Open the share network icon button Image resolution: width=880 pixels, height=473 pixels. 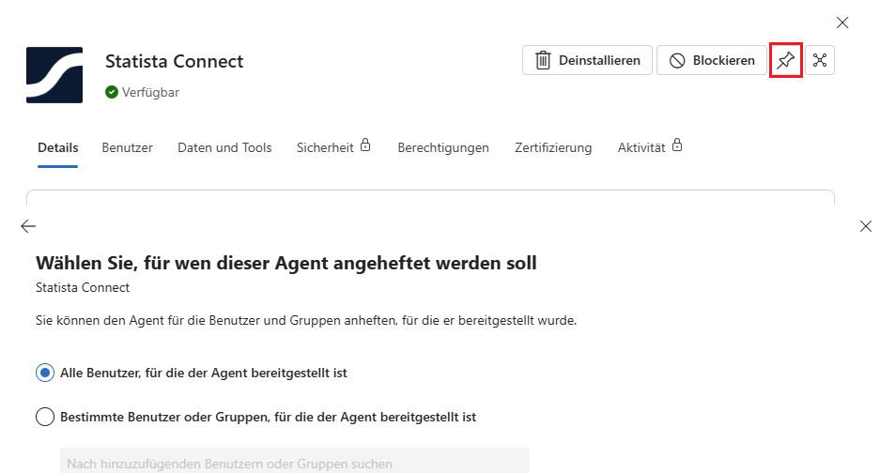tap(820, 60)
